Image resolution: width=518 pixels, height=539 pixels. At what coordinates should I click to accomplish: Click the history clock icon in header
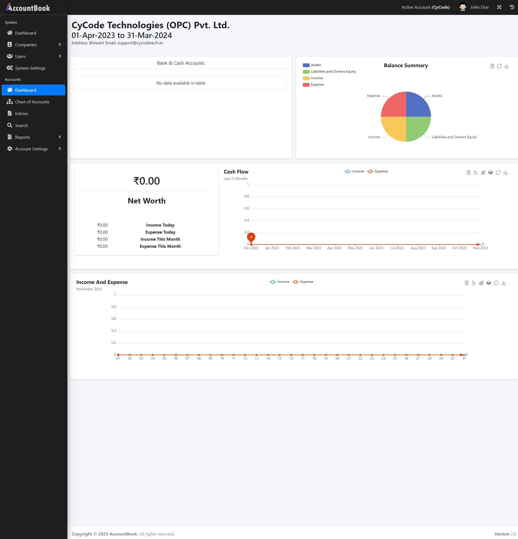click(512, 7)
